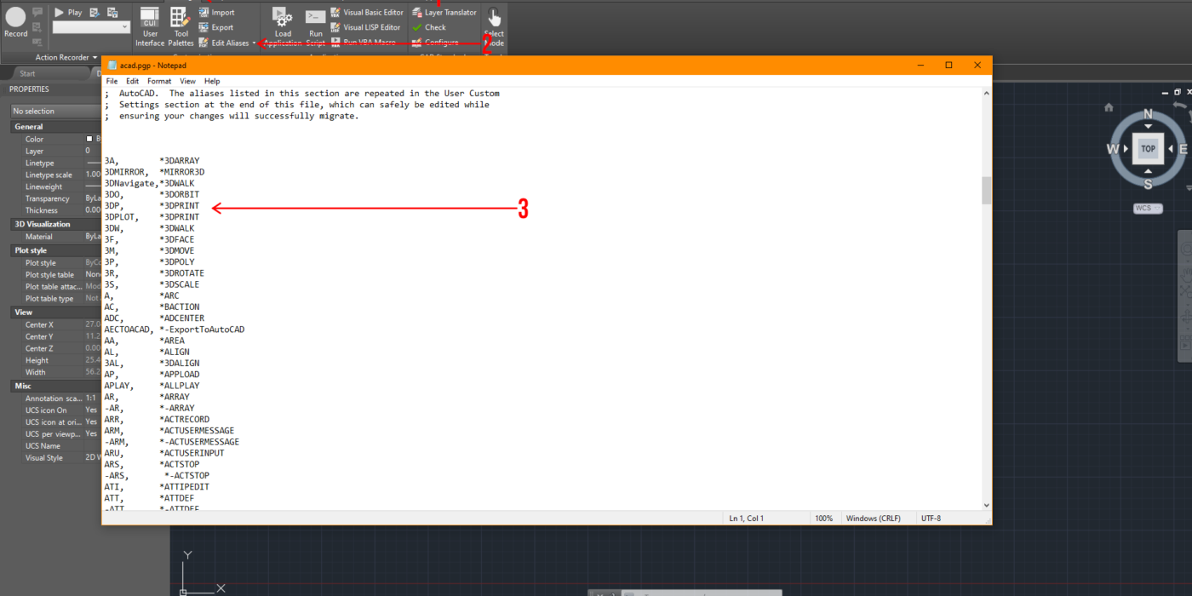The width and height of the screenshot is (1192, 596).
Task: Select the TOP face on ViewCube
Action: point(1148,149)
